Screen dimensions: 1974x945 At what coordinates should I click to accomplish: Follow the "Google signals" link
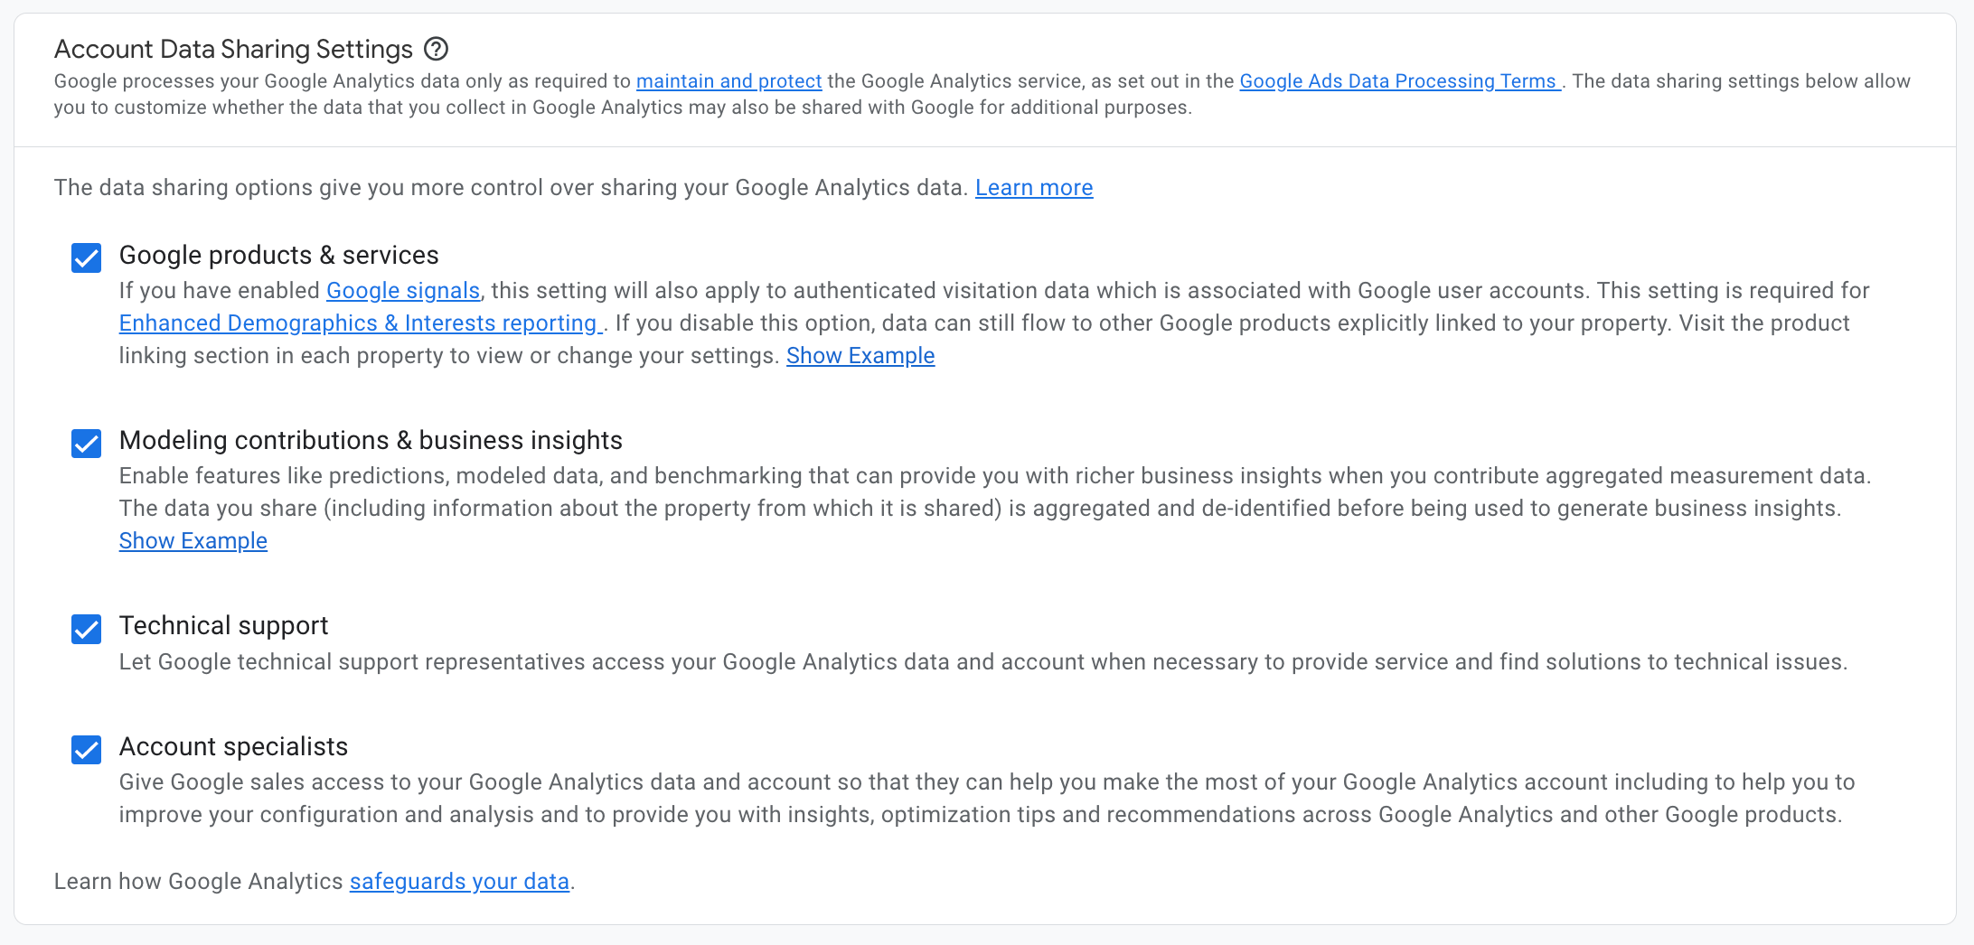402,291
